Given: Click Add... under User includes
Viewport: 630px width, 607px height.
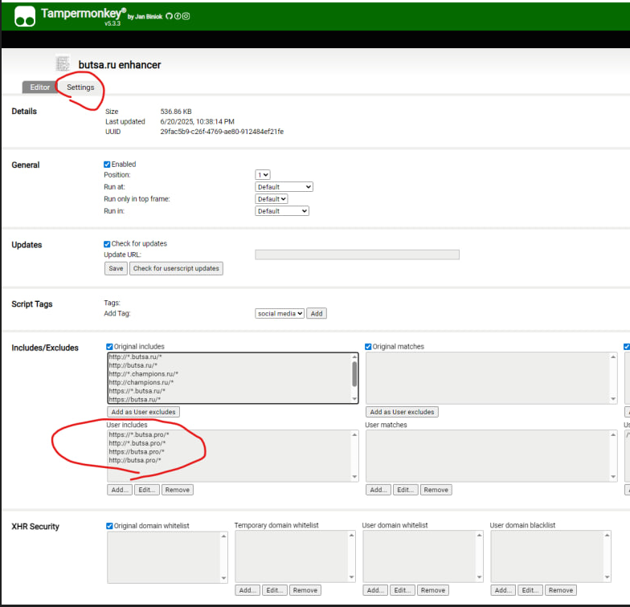Looking at the screenshot, I should coord(120,490).
